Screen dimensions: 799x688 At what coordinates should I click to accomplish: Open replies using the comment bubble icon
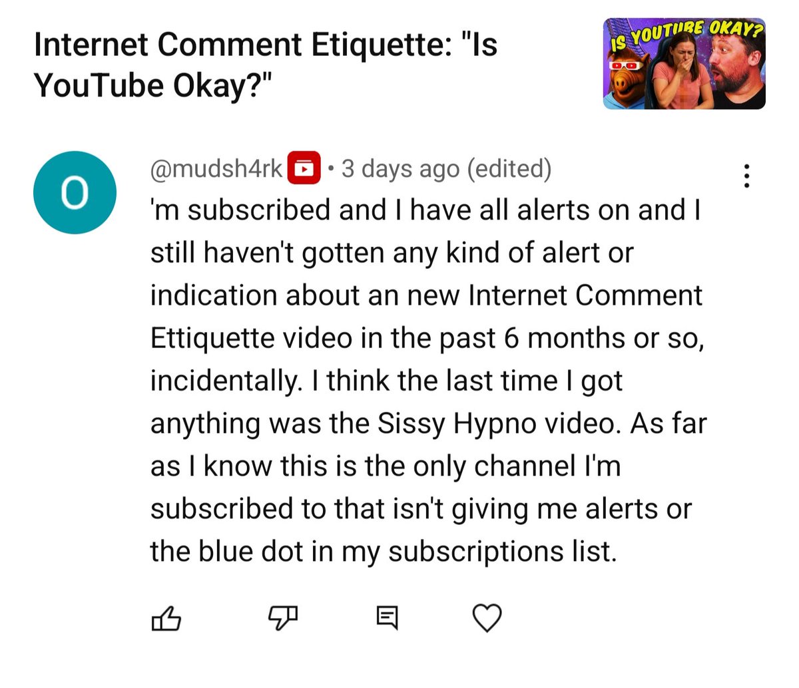[387, 618]
